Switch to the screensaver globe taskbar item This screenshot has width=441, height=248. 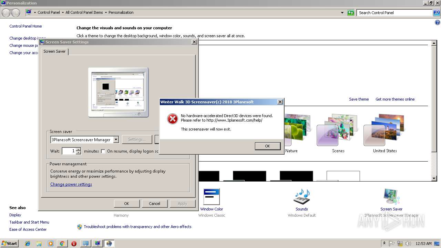pyautogui.click(x=109, y=244)
